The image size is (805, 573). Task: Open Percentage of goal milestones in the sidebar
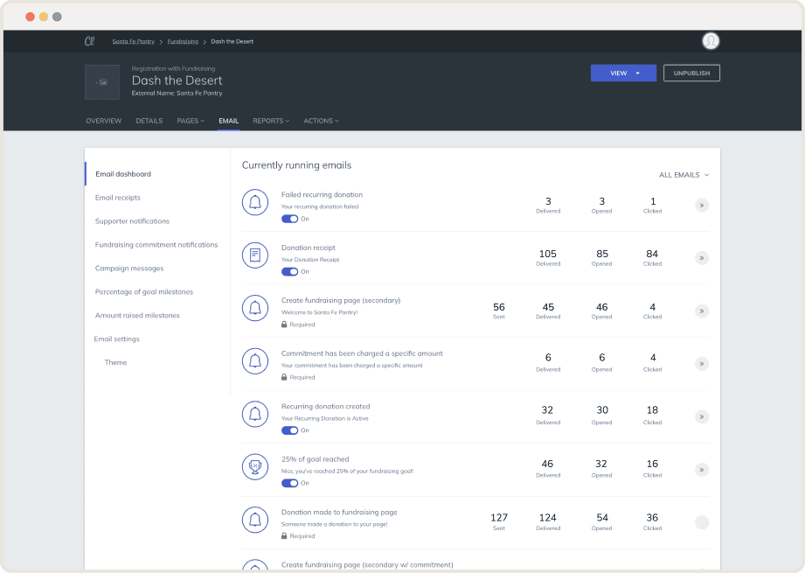pos(144,292)
